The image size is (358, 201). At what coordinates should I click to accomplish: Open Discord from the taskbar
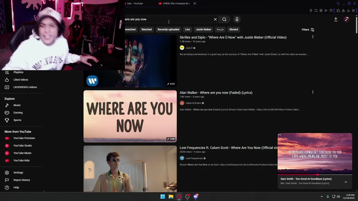pos(196,197)
